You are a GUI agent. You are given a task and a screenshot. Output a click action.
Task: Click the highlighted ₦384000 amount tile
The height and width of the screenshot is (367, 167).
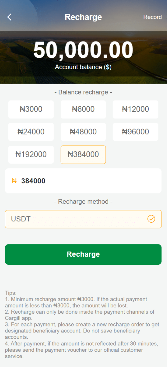tap(83, 154)
